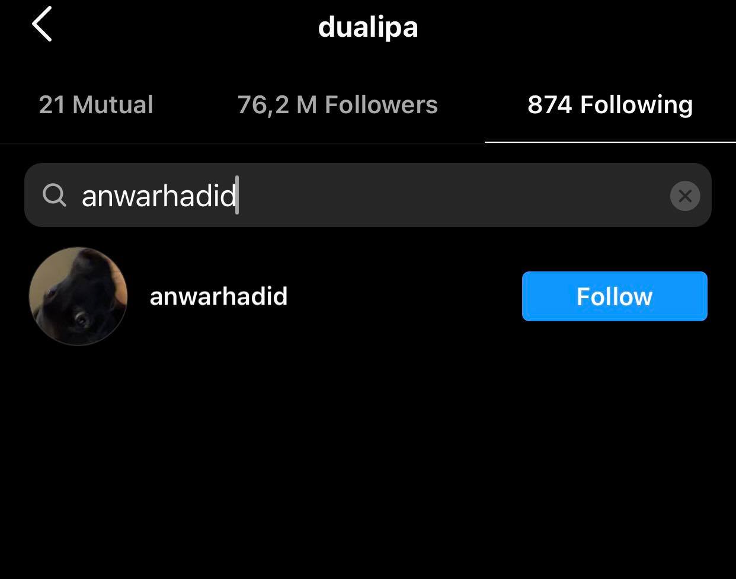This screenshot has width=736, height=579.
Task: Tap the word Following in the active tab
Action: pyautogui.click(x=636, y=105)
